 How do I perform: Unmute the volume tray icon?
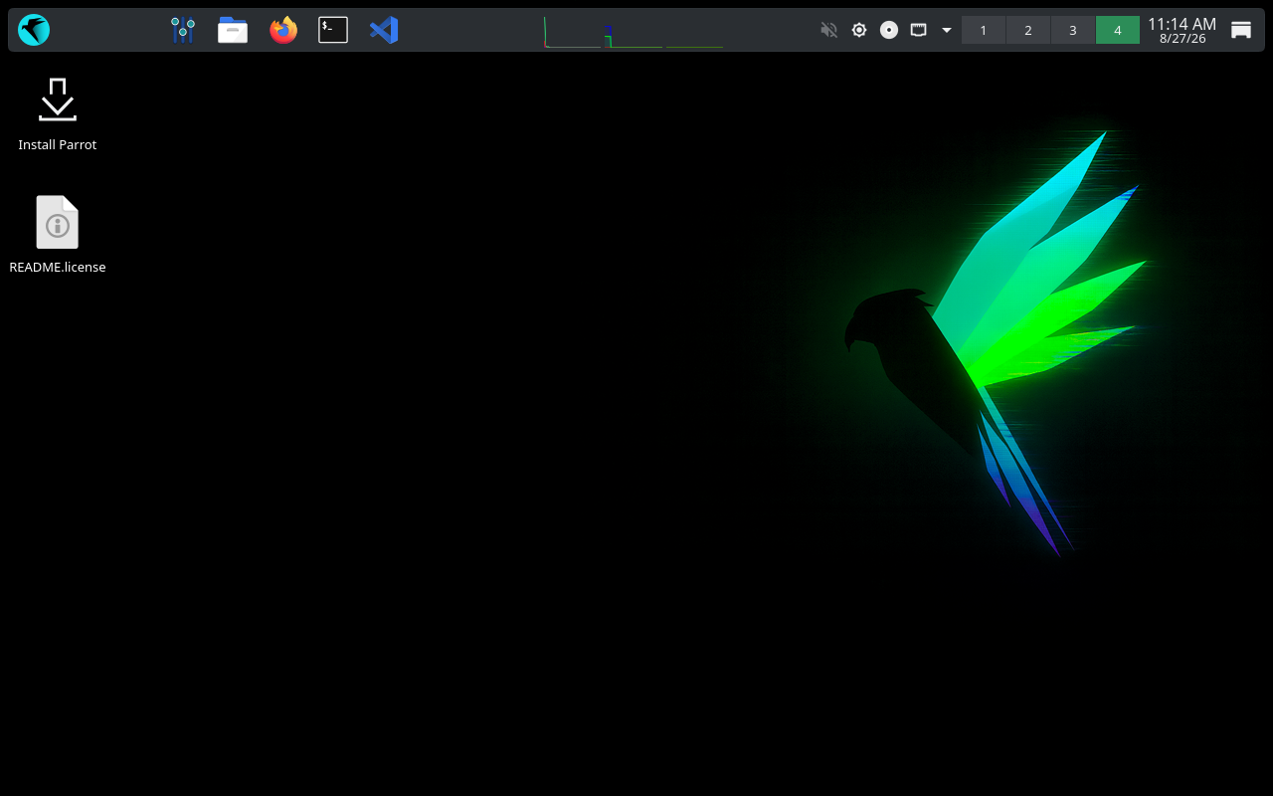click(828, 30)
